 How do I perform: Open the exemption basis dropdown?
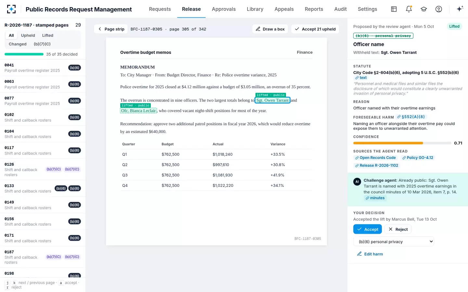click(394, 242)
